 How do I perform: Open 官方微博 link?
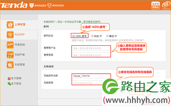tap(16, 78)
